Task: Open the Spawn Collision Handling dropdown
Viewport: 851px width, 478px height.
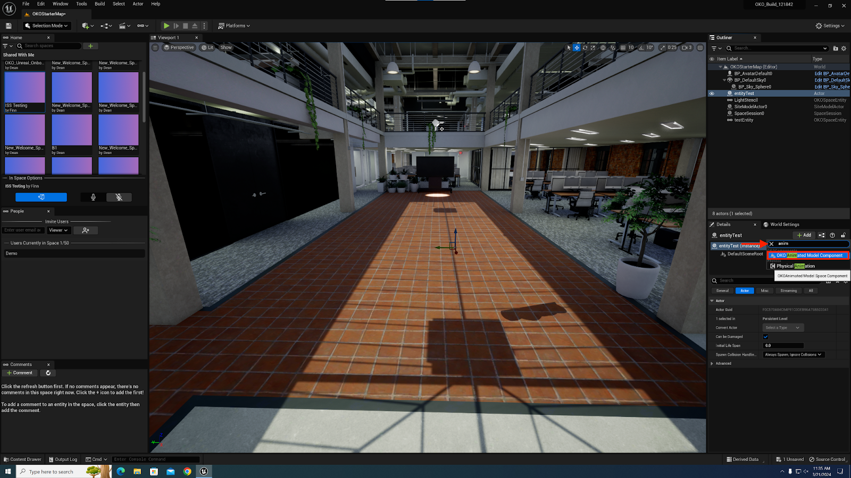Action: click(x=793, y=355)
